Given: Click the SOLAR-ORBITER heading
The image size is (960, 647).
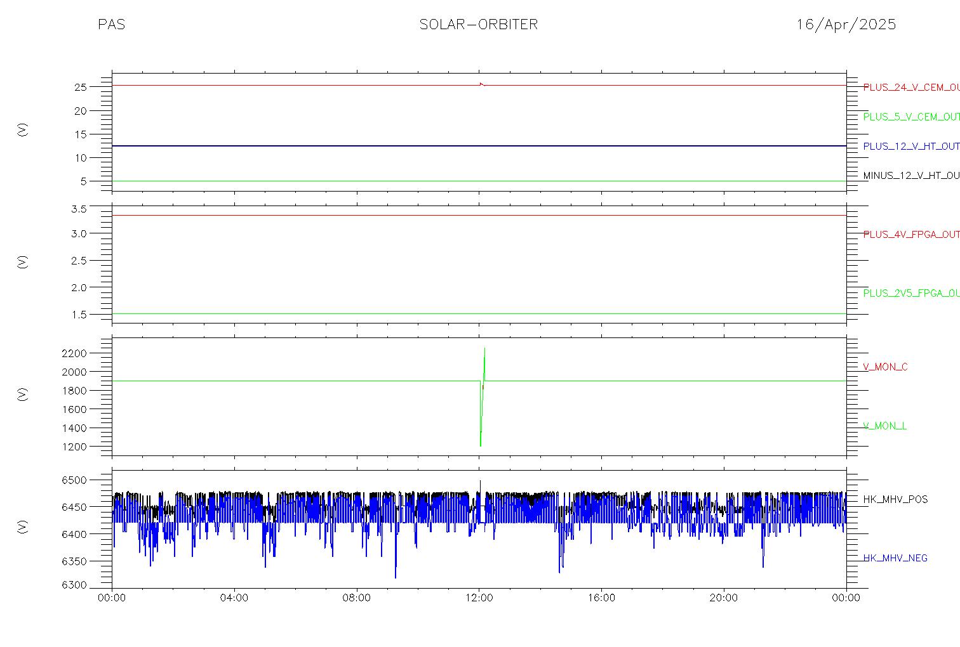Looking at the screenshot, I should [478, 24].
